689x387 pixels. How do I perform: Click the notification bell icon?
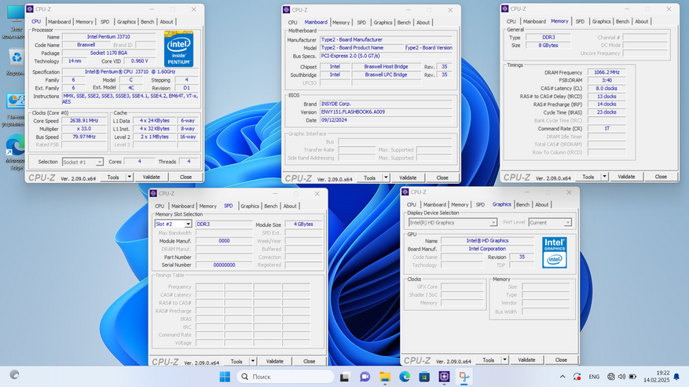678,377
